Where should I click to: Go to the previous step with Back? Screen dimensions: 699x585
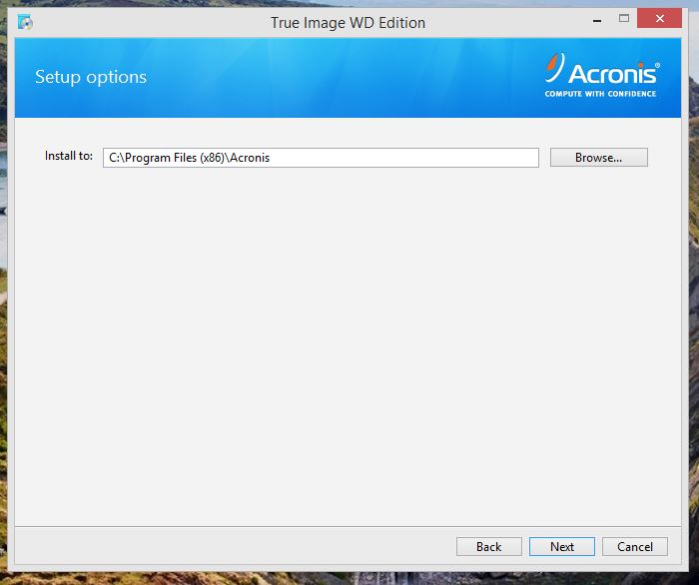pos(488,546)
